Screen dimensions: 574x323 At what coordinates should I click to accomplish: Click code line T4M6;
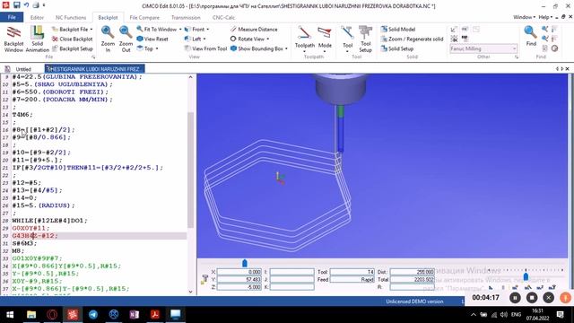tap(22, 115)
